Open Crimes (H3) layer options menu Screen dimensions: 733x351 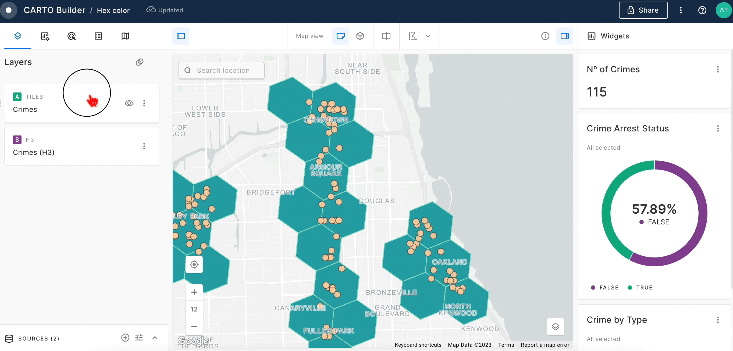tap(144, 146)
